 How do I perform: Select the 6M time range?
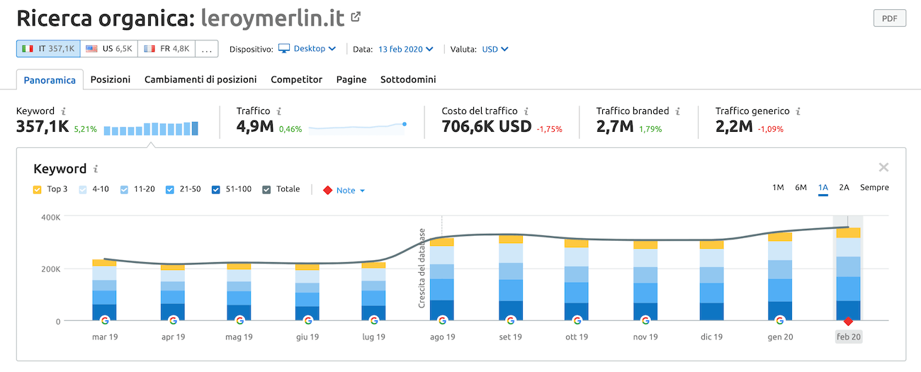pyautogui.click(x=801, y=188)
